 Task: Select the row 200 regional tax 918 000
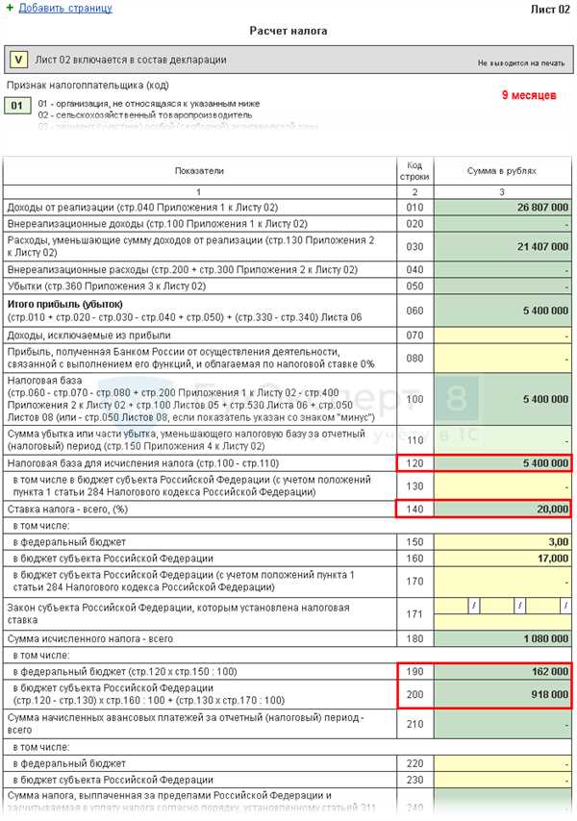click(x=503, y=694)
